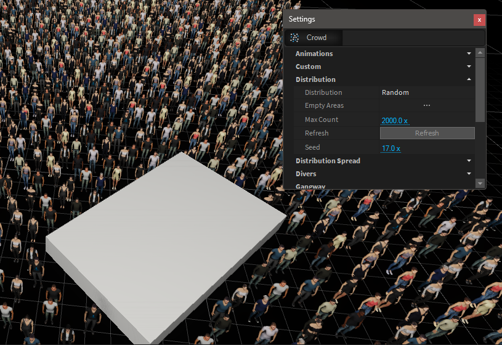Image resolution: width=502 pixels, height=345 pixels.
Task: Click the Animations section label
Action: [x=314, y=54]
